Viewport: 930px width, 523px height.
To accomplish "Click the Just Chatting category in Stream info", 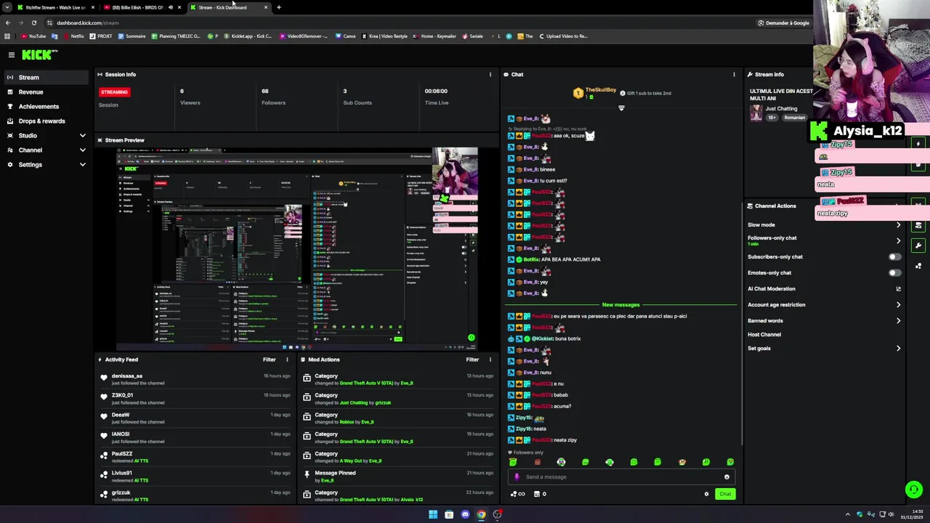I will 781,109.
